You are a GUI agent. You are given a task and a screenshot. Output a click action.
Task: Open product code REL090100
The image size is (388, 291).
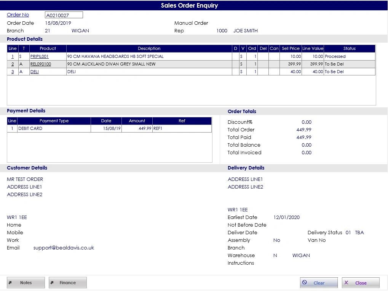(x=41, y=64)
